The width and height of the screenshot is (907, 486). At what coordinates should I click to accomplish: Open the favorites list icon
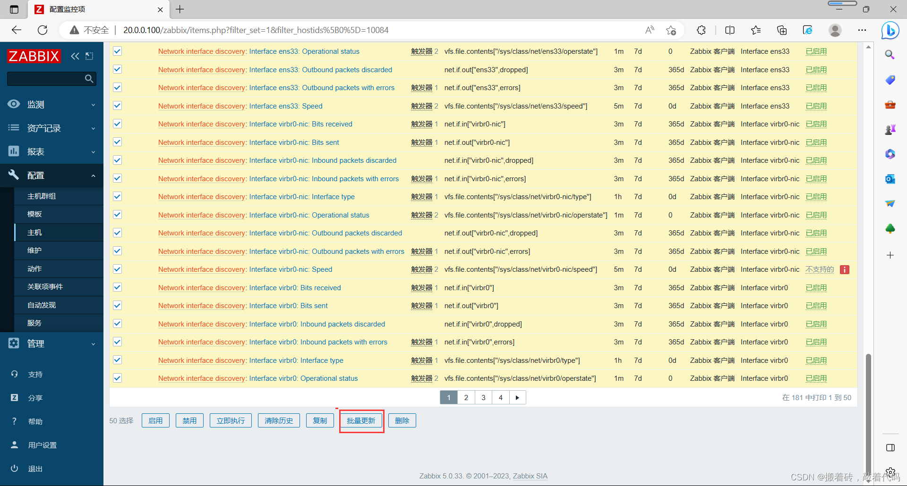pos(756,30)
